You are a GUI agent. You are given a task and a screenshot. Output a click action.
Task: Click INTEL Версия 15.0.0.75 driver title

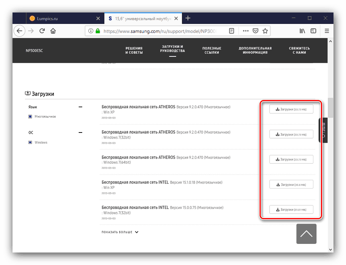[x=163, y=207]
